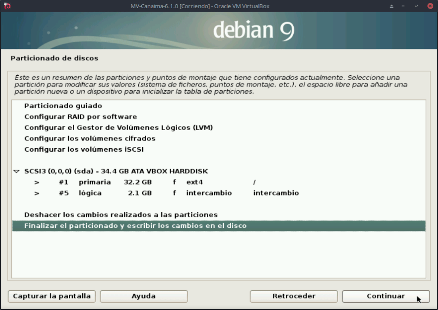Minimize the VirtualBox window
438x310 pixels.
(404, 6)
